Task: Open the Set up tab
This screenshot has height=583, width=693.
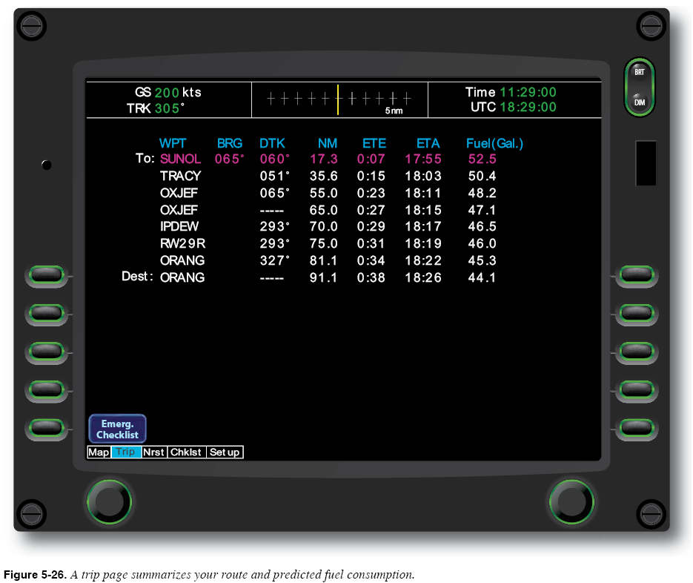Action: click(x=224, y=452)
